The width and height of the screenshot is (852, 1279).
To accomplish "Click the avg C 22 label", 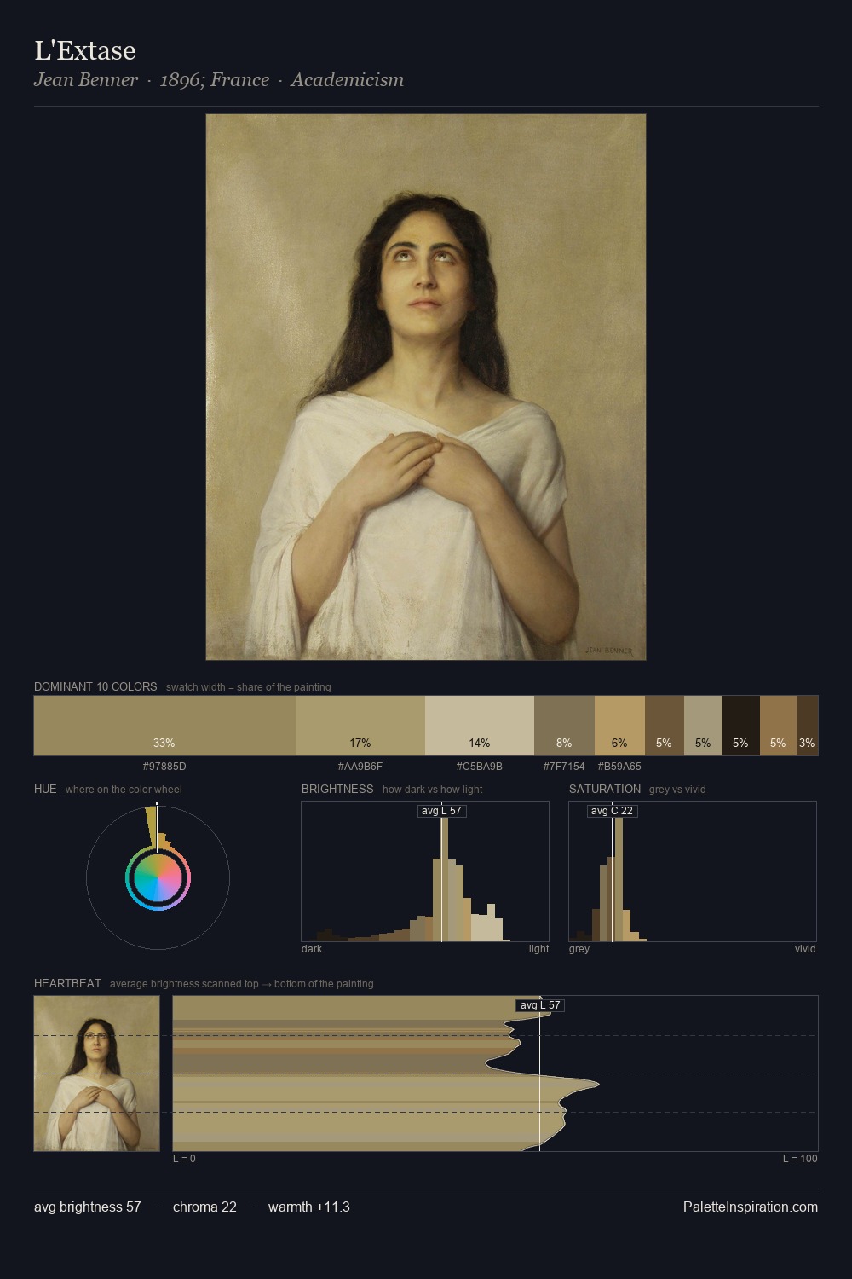I will (613, 811).
